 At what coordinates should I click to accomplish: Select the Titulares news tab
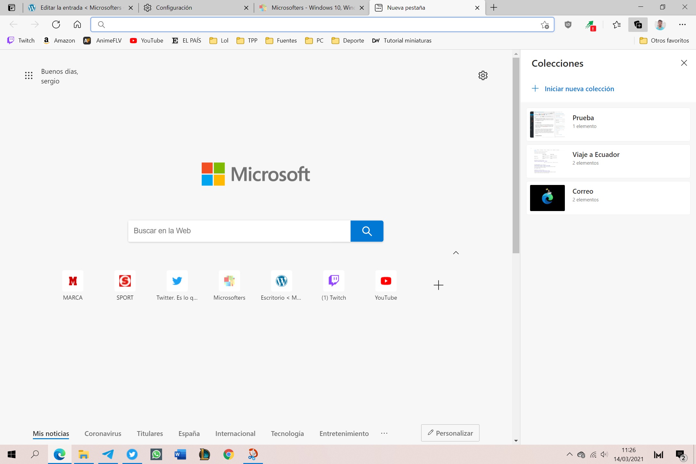click(x=150, y=434)
